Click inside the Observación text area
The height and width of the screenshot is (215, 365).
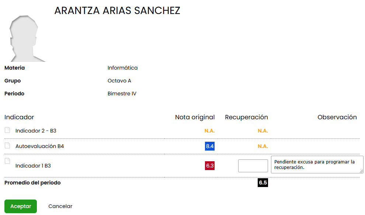click(317, 165)
